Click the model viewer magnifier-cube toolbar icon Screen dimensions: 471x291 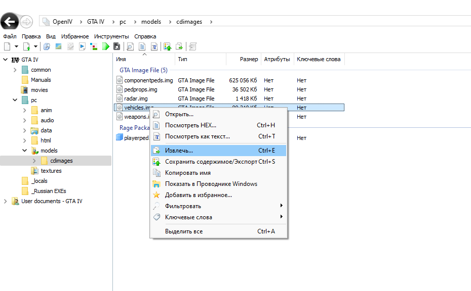point(47,46)
